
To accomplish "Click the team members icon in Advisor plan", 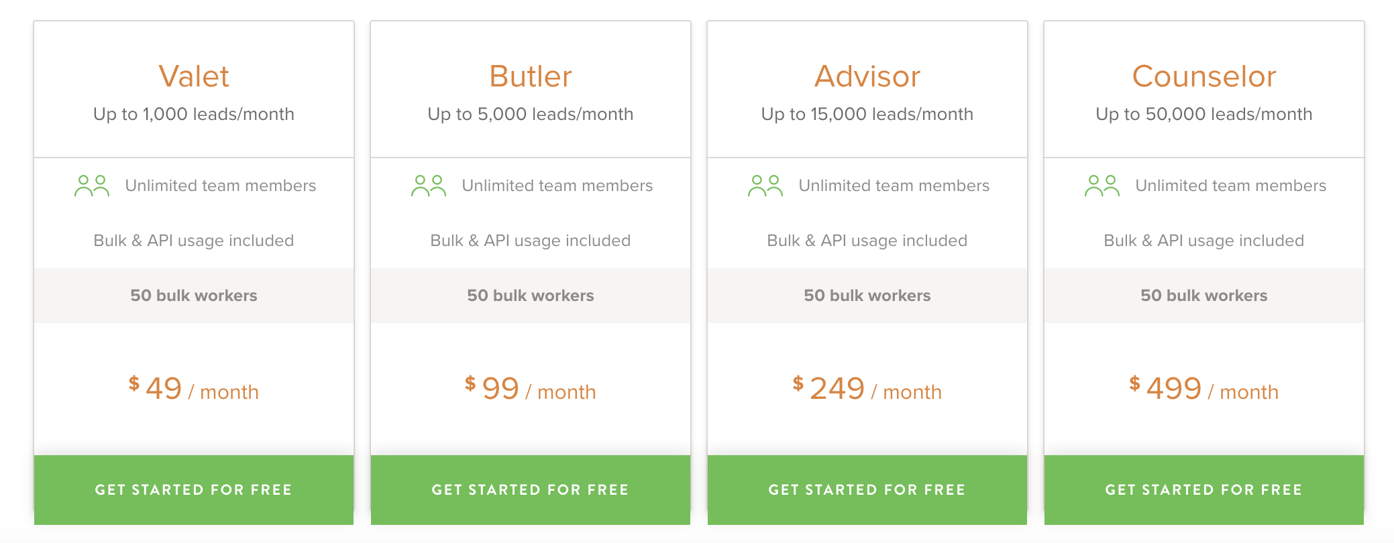I will pos(765,186).
